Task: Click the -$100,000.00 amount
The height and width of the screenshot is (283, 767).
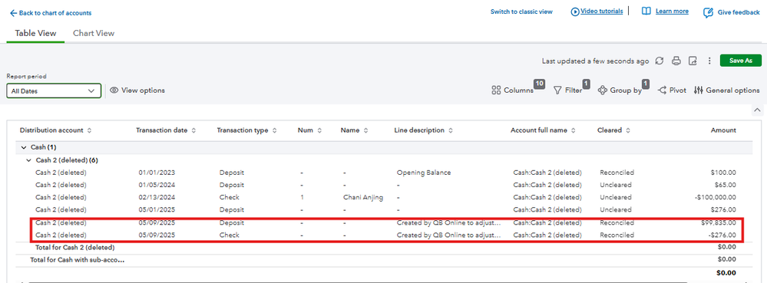Action: tap(714, 197)
